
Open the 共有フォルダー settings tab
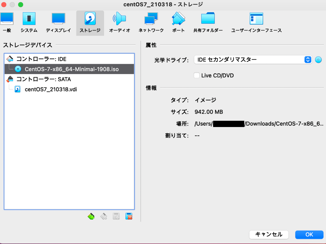point(208,23)
